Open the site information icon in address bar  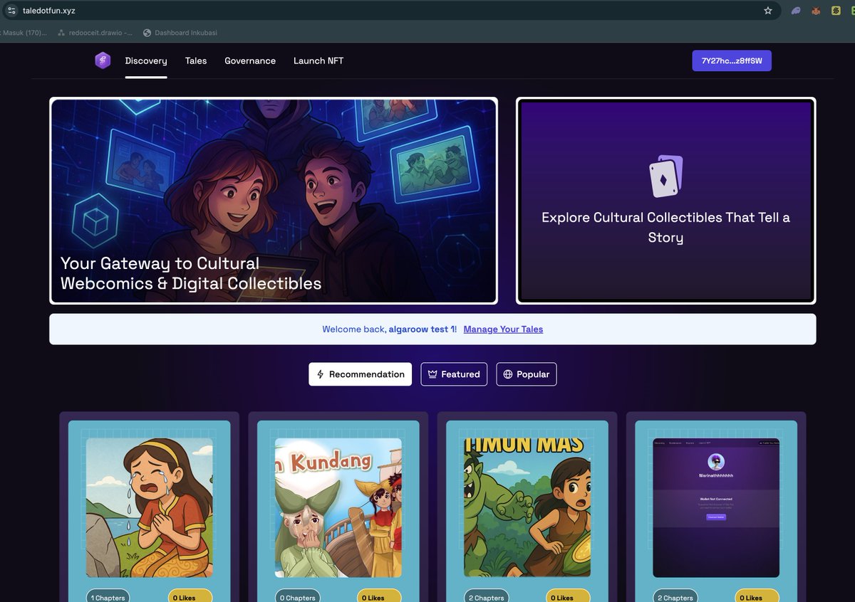[x=11, y=11]
